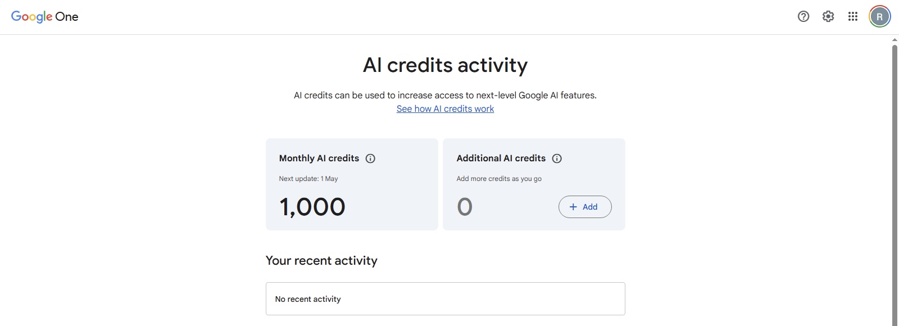Click the 'Additional AI credits' card title
899x326 pixels.
(501, 159)
